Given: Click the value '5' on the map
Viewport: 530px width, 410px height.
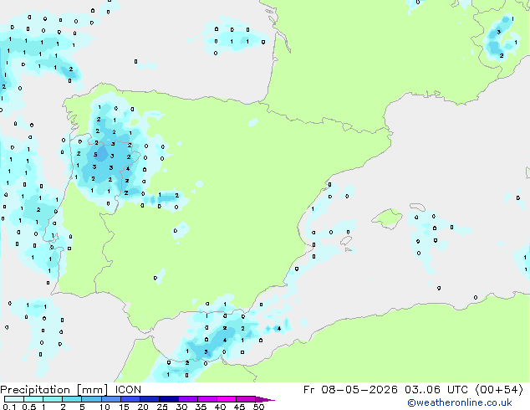Looking at the screenshot, I should point(95,155).
